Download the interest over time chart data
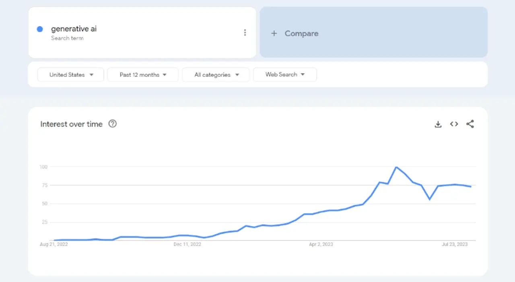The width and height of the screenshot is (515, 282). coord(438,124)
